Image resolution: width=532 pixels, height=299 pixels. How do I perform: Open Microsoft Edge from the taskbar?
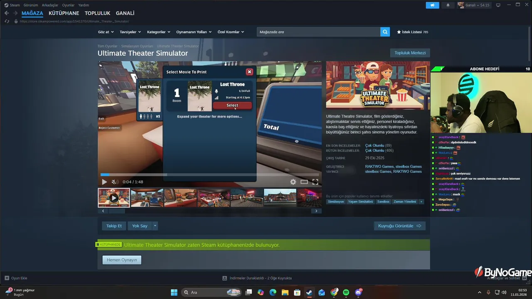pyautogui.click(x=273, y=292)
